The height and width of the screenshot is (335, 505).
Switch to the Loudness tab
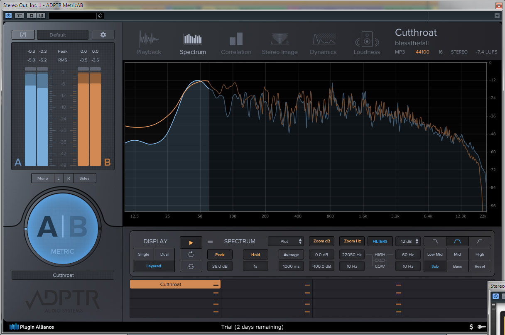pyautogui.click(x=367, y=43)
